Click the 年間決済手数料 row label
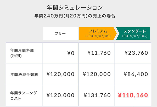Viewport: 157px width, 107px height. pyautogui.click(x=24, y=75)
